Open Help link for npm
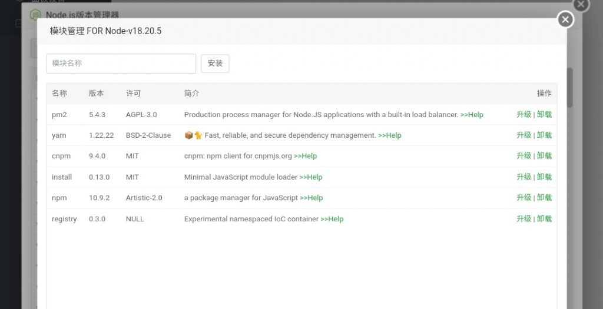Image resolution: width=603 pixels, height=309 pixels. [x=312, y=198]
